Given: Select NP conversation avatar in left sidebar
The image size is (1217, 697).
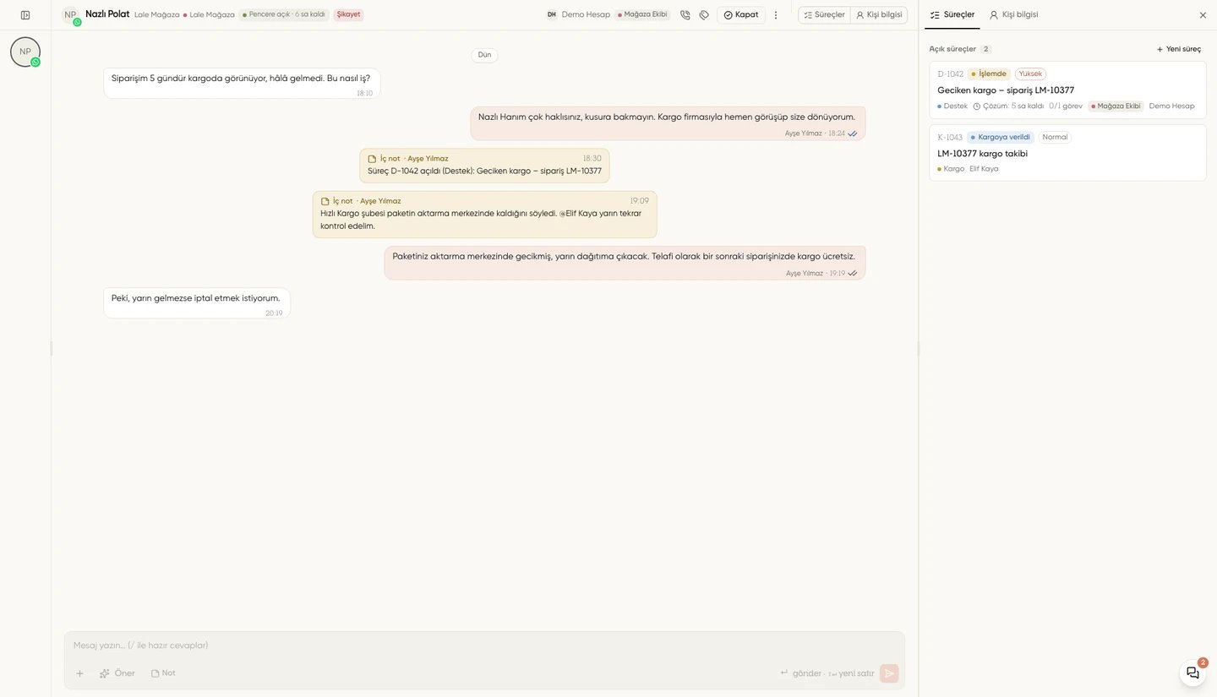Looking at the screenshot, I should point(25,52).
